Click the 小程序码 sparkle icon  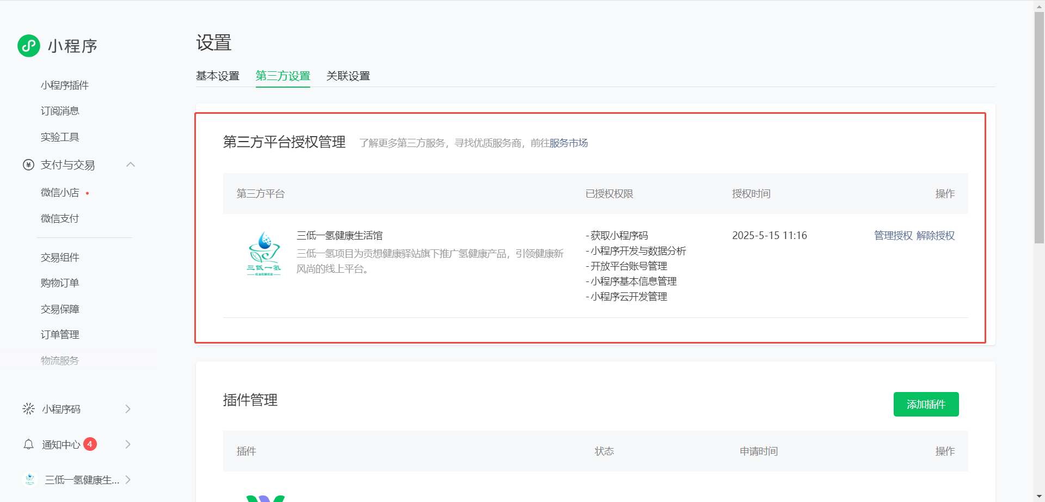point(28,409)
